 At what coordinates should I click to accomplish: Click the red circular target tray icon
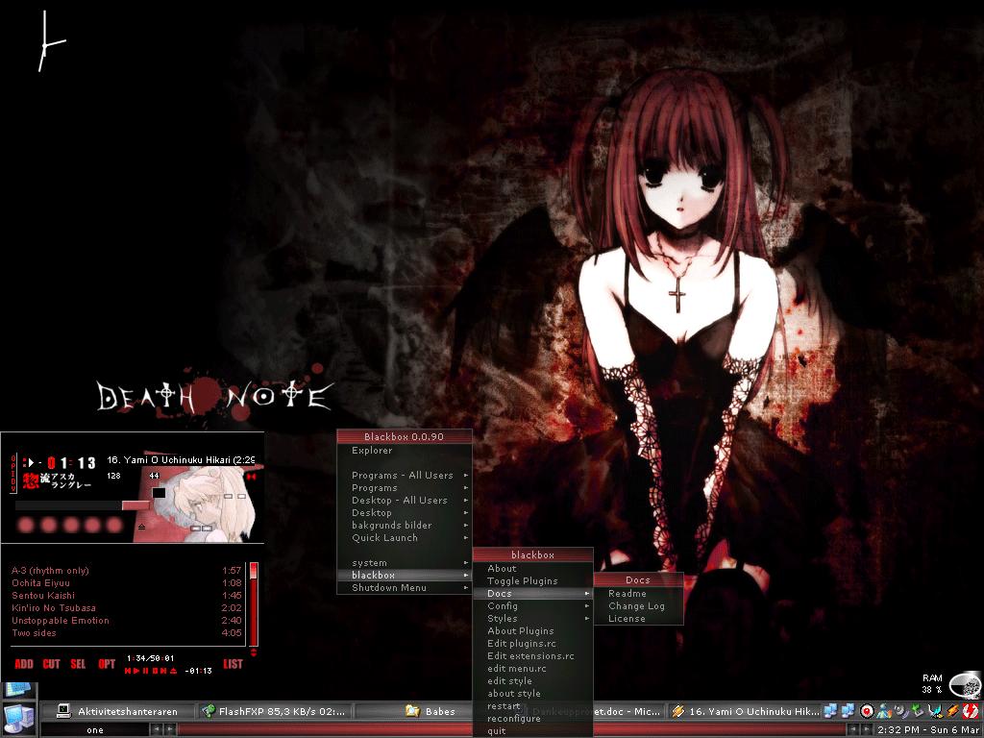[868, 711]
